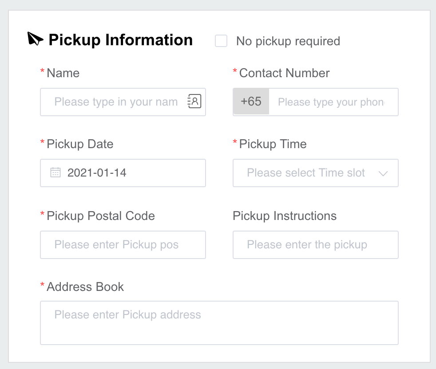
Task: Click the Pickup Instructions input box
Action: pos(315,245)
